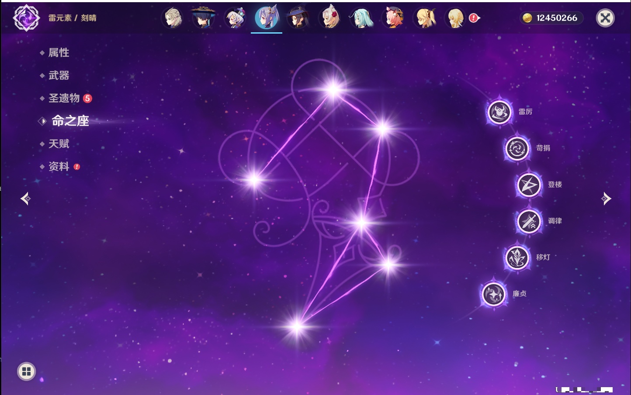
Task: Open the 天赋 talents menu
Action: [59, 144]
